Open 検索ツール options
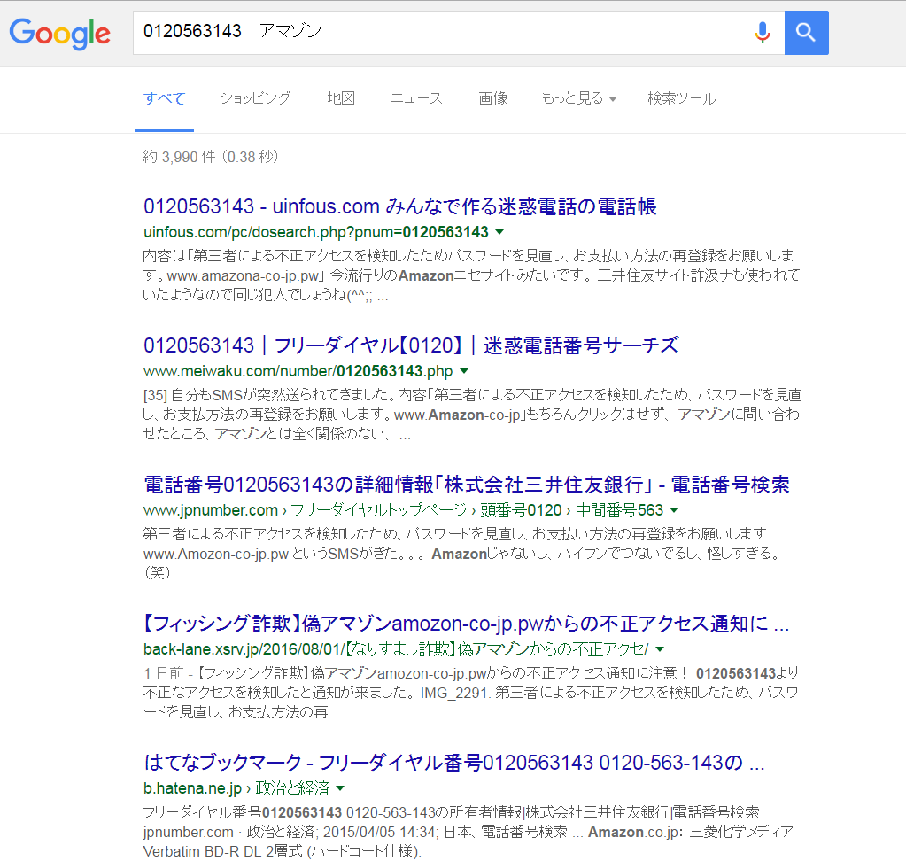The width and height of the screenshot is (906, 861). [x=681, y=98]
